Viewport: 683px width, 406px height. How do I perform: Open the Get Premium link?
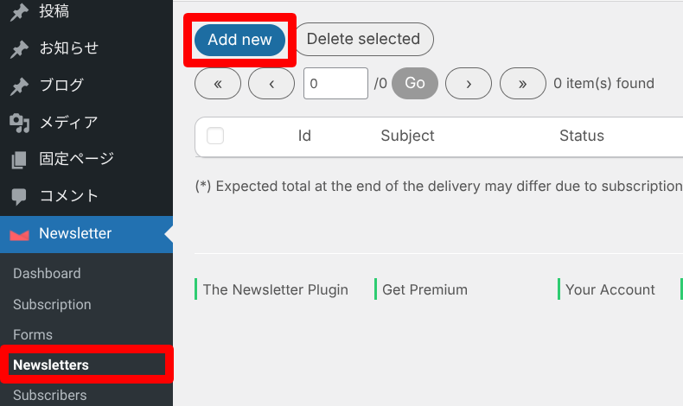pos(424,289)
